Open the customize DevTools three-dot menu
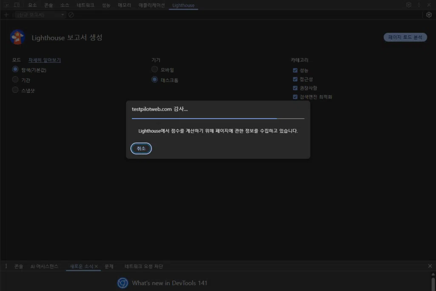Image resolution: width=436 pixels, height=291 pixels. pyautogui.click(x=419, y=5)
